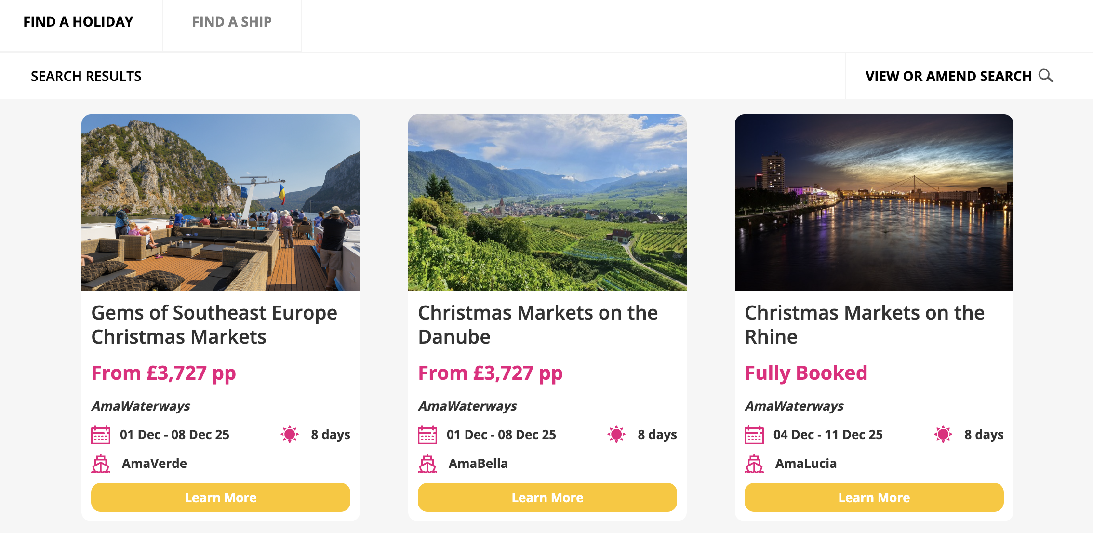This screenshot has height=533, width=1093.
Task: Open the night river city photo
Action: (x=874, y=202)
